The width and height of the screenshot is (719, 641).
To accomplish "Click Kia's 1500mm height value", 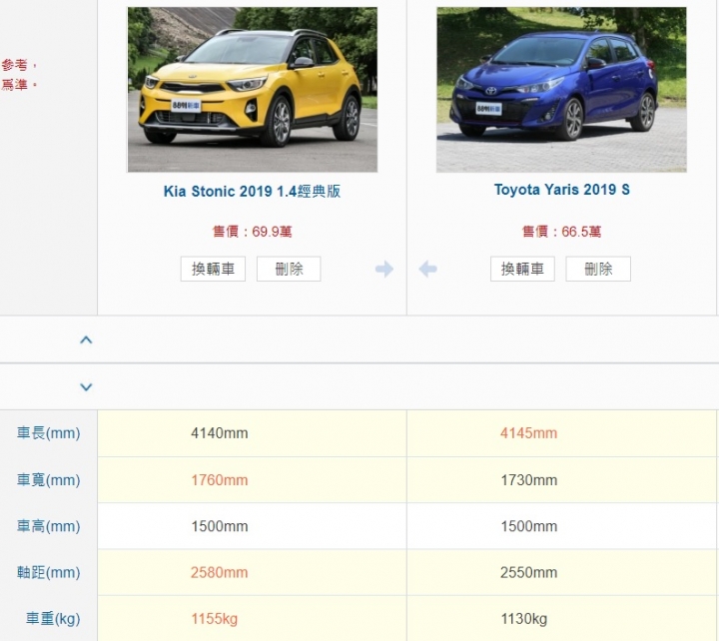I will pos(219,526).
